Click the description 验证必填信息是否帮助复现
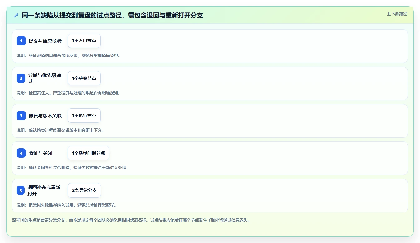 tap(68, 55)
